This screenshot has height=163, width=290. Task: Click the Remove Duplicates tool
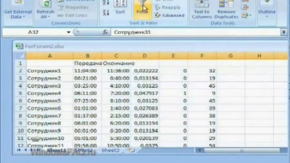[227, 10]
